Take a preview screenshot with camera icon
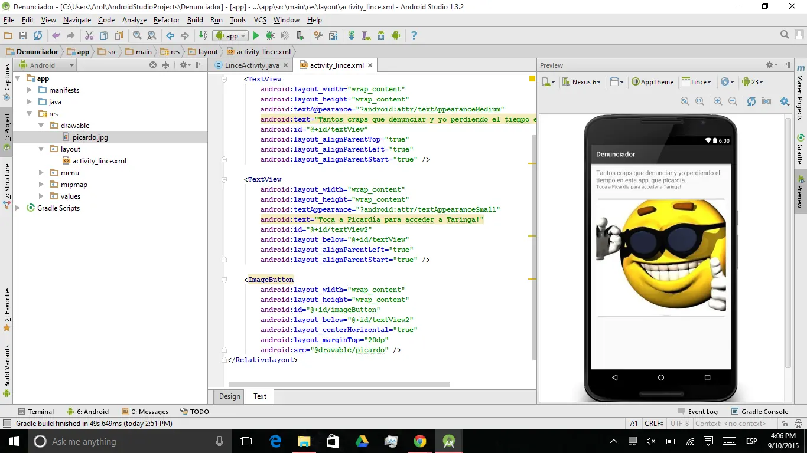The width and height of the screenshot is (807, 453). 766,101
